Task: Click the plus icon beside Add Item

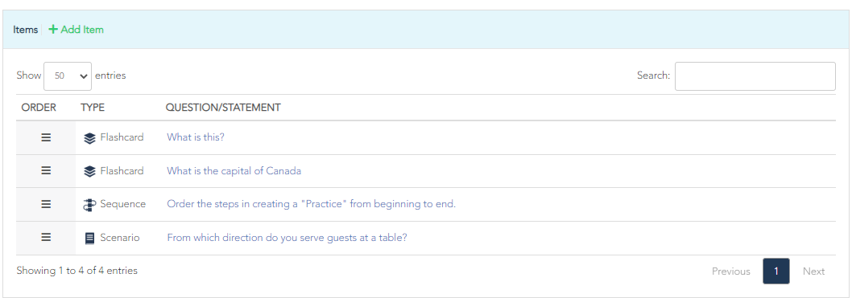Action: click(52, 29)
